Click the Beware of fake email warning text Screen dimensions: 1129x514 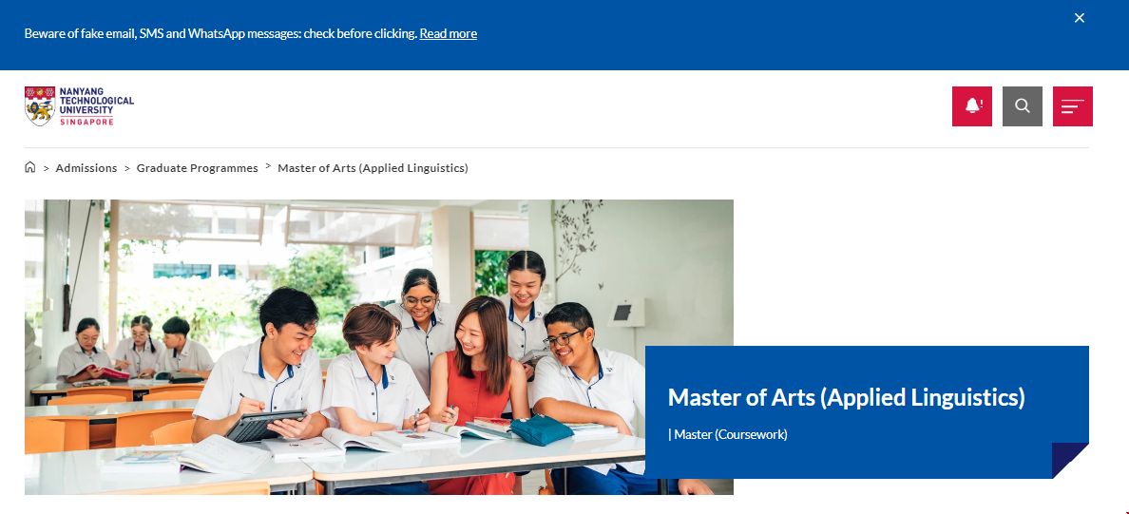[220, 33]
